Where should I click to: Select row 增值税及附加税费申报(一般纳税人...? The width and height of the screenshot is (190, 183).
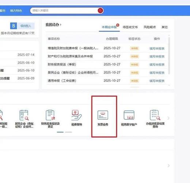tap(106, 48)
